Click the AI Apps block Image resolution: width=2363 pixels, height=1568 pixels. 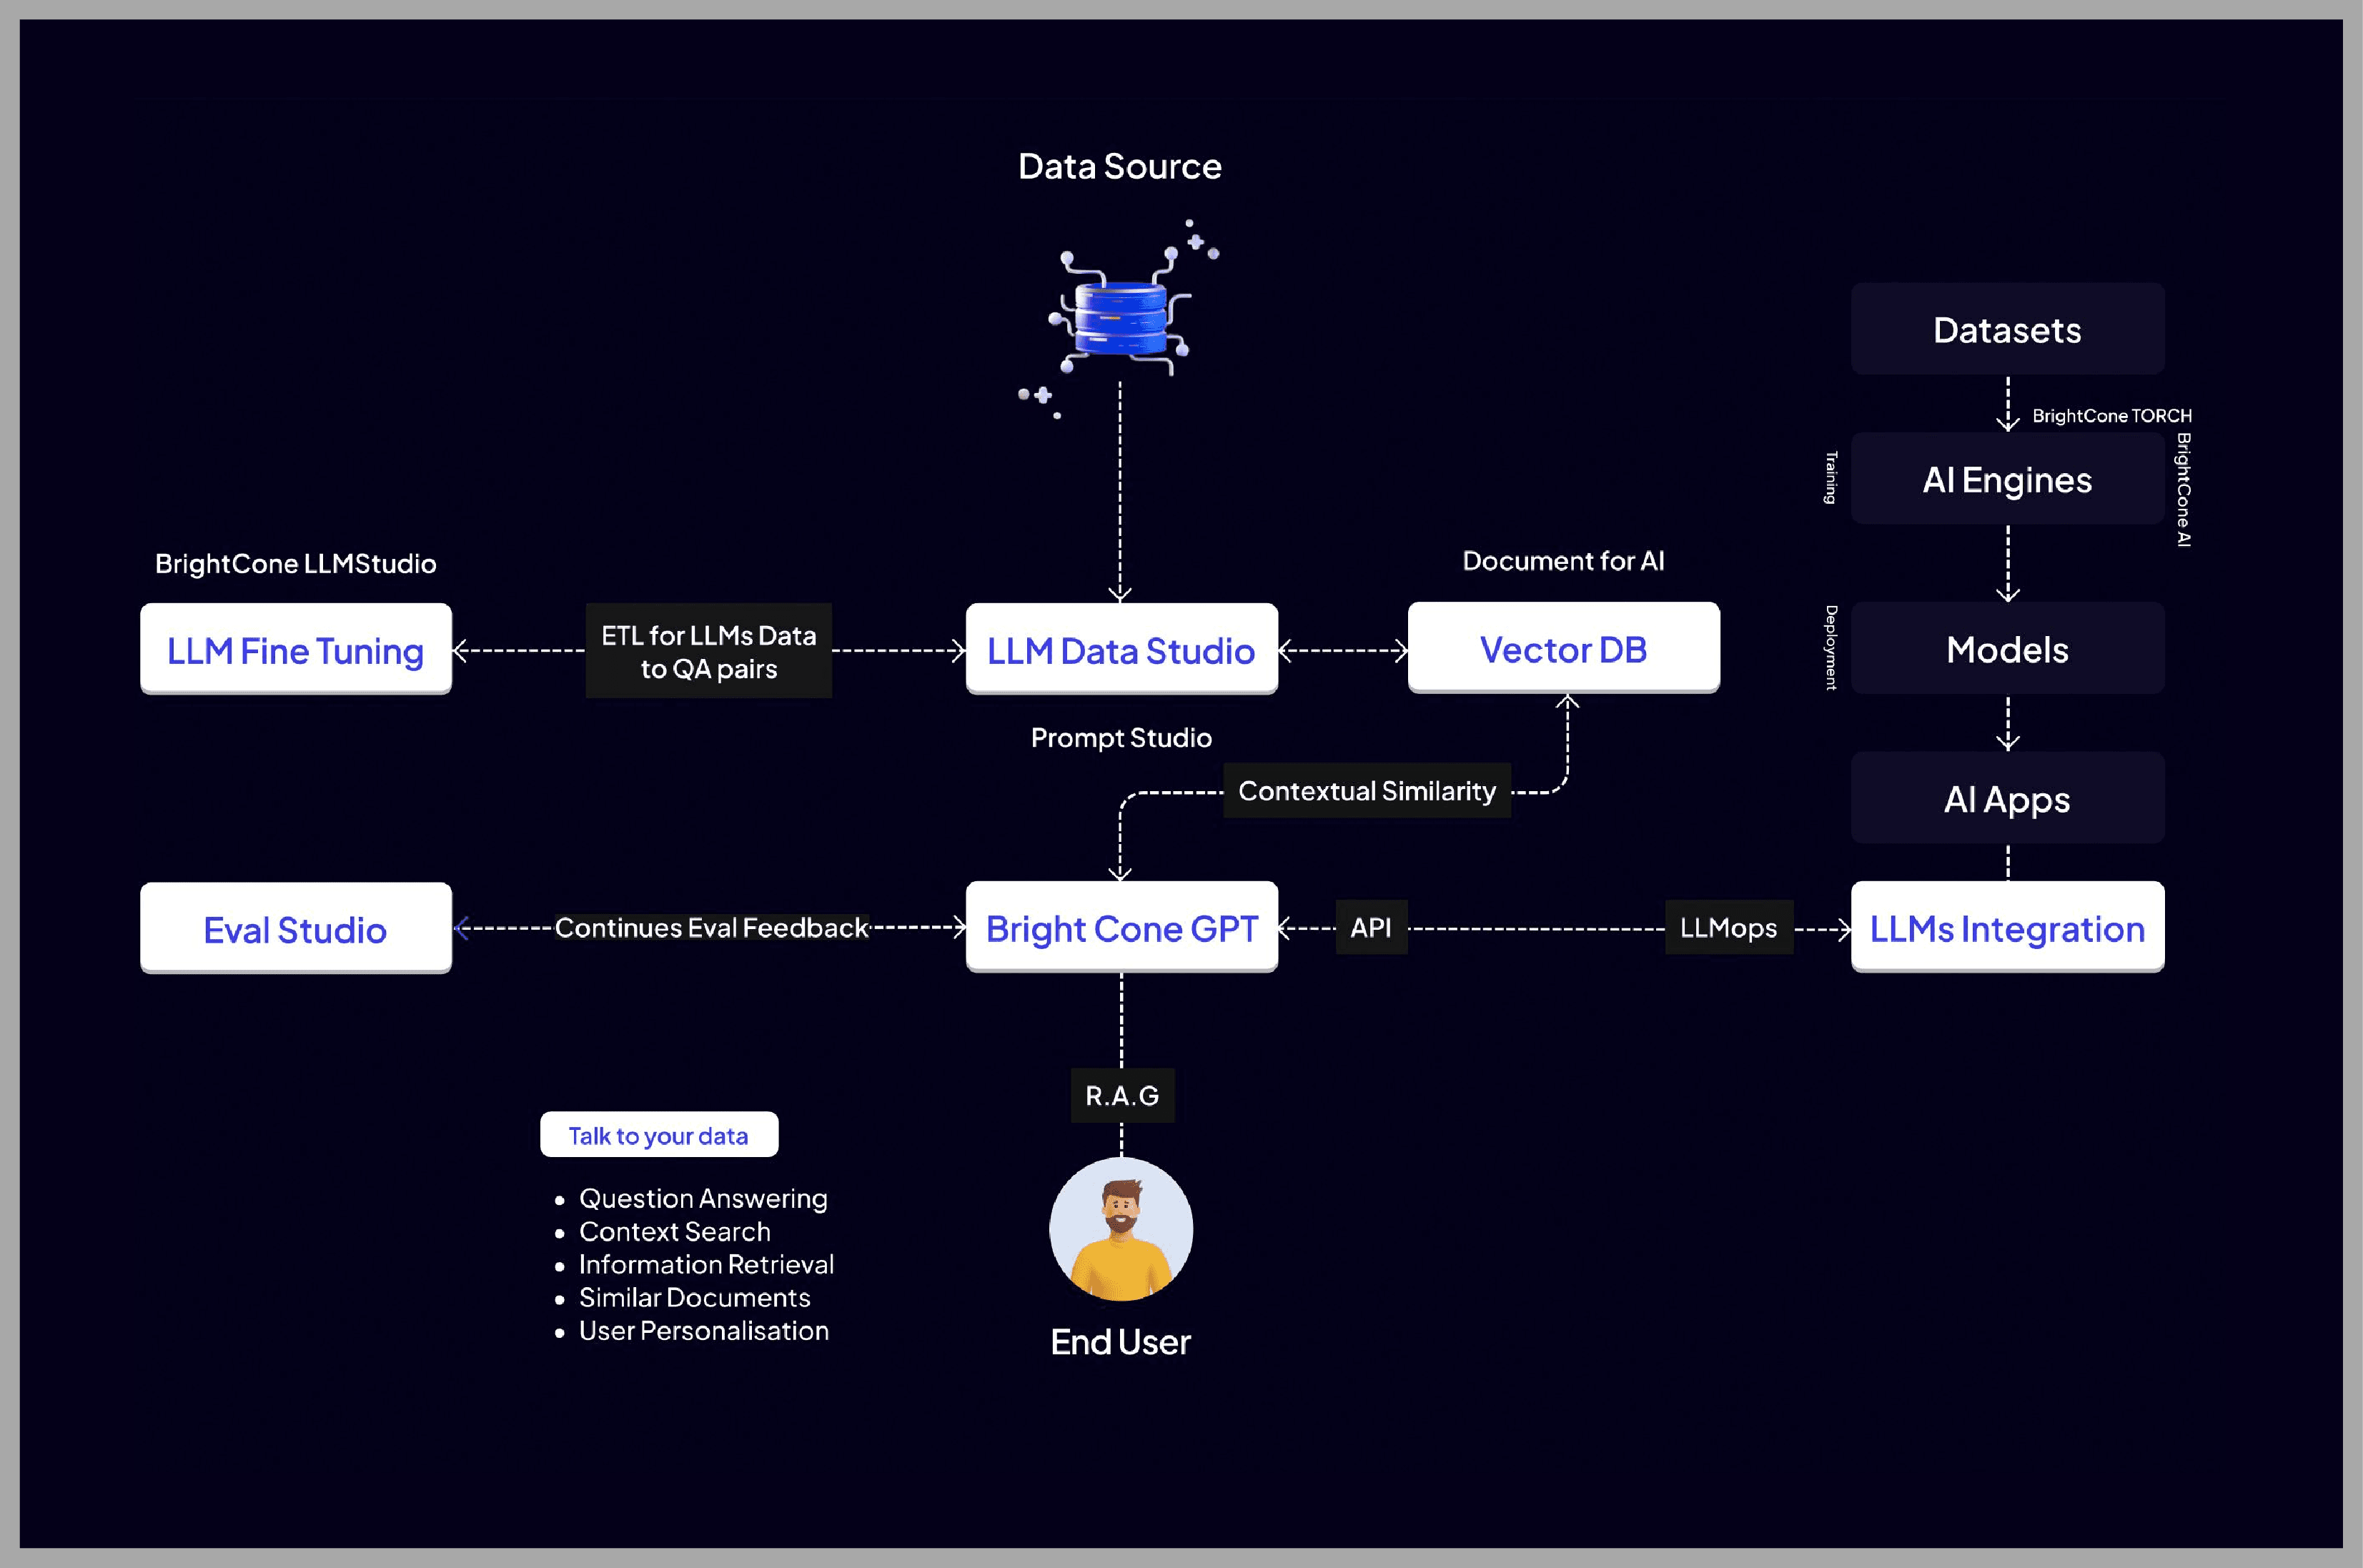click(x=2007, y=798)
